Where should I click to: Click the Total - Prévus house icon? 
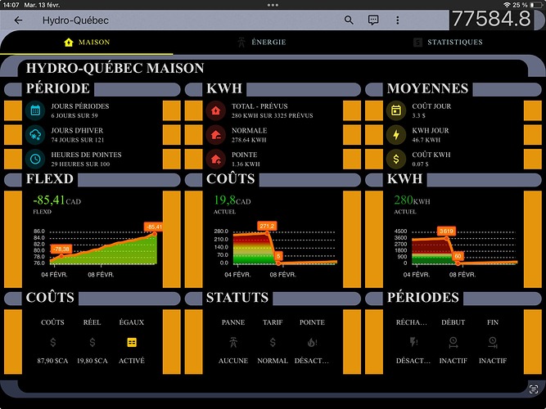pos(216,110)
